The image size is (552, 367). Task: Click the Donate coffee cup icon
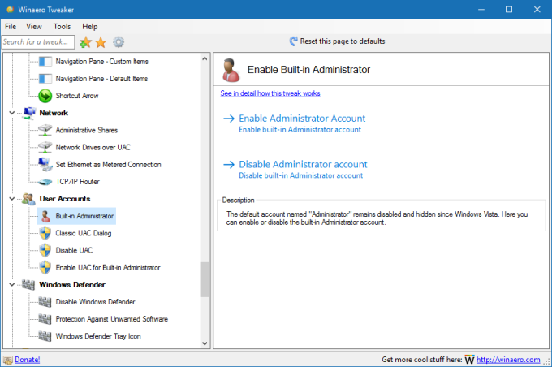[8, 361]
